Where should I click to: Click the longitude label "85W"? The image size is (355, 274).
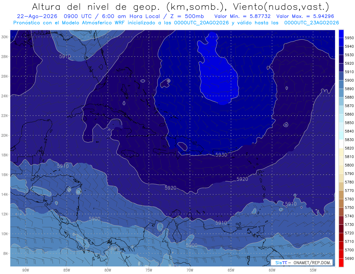pyautogui.click(x=67, y=270)
